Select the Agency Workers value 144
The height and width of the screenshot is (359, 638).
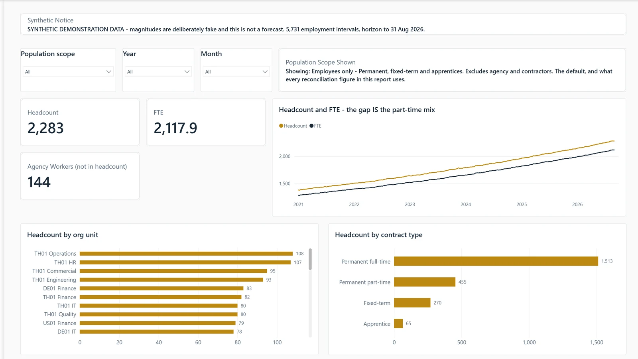tap(39, 182)
